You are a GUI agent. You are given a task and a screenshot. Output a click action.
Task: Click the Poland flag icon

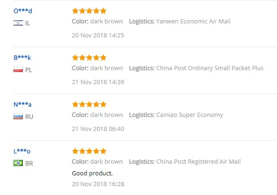tap(18, 69)
